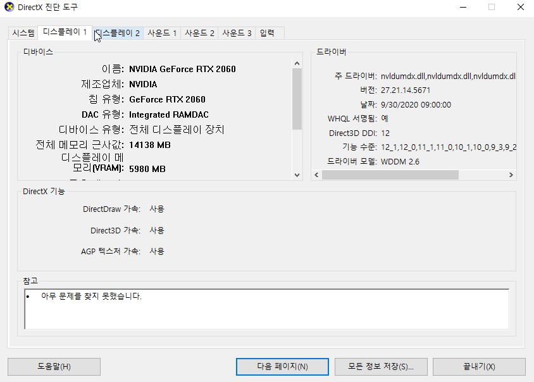Click Direct3D DDI value 12
534x382 pixels.
(385, 133)
